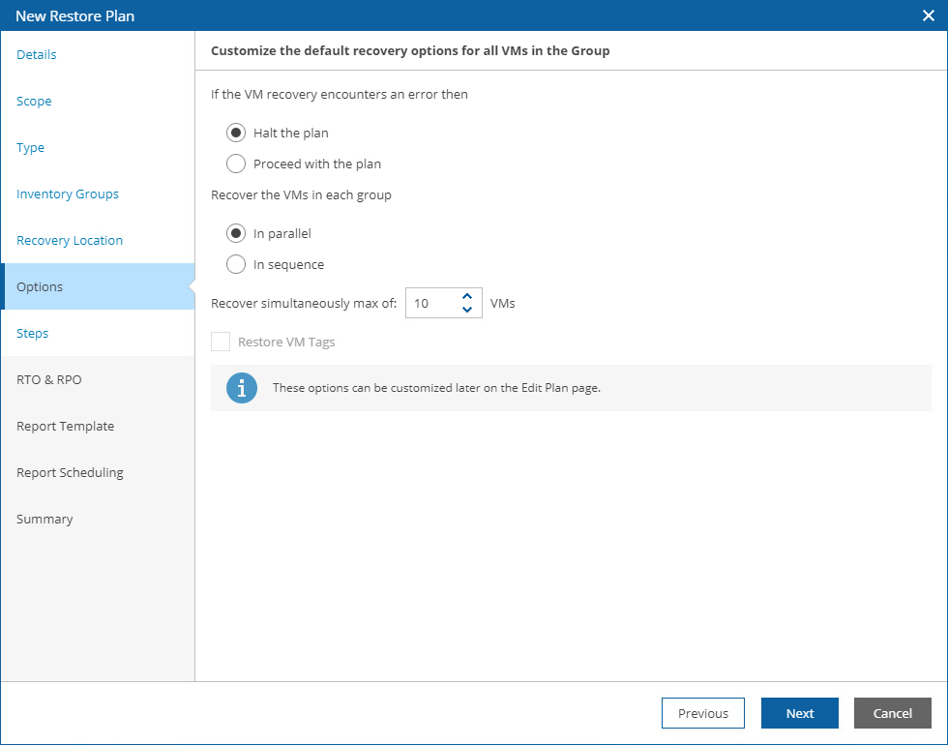Go to the Details step

pyautogui.click(x=37, y=55)
